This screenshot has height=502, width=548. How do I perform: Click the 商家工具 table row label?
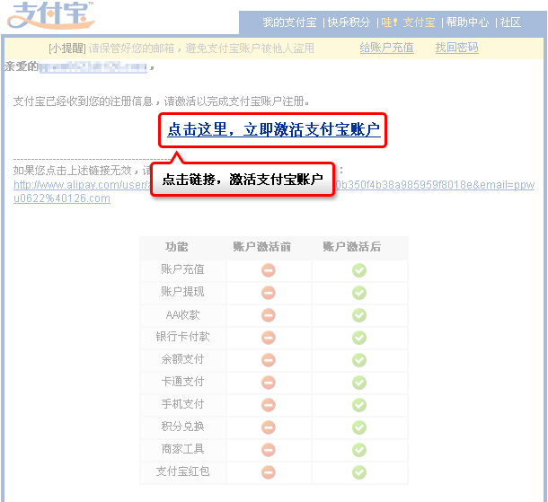182,449
